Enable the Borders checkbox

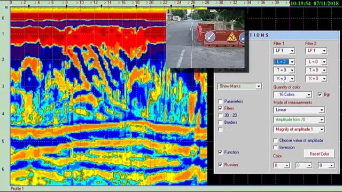coord(220,122)
